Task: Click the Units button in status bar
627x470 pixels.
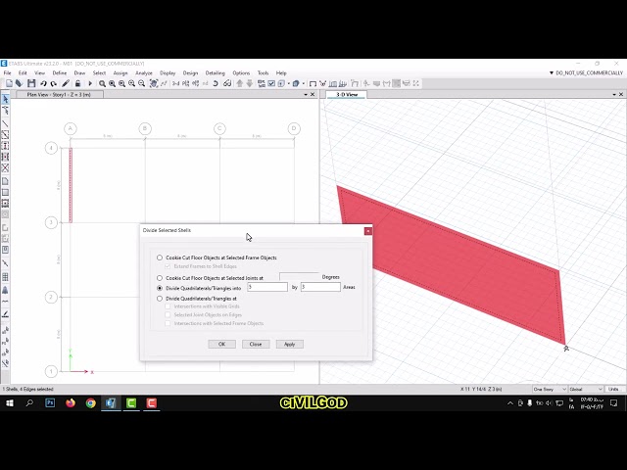Action: (x=613, y=389)
